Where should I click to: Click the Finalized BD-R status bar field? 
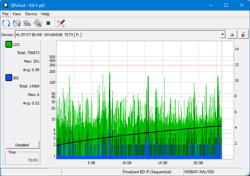(152, 172)
